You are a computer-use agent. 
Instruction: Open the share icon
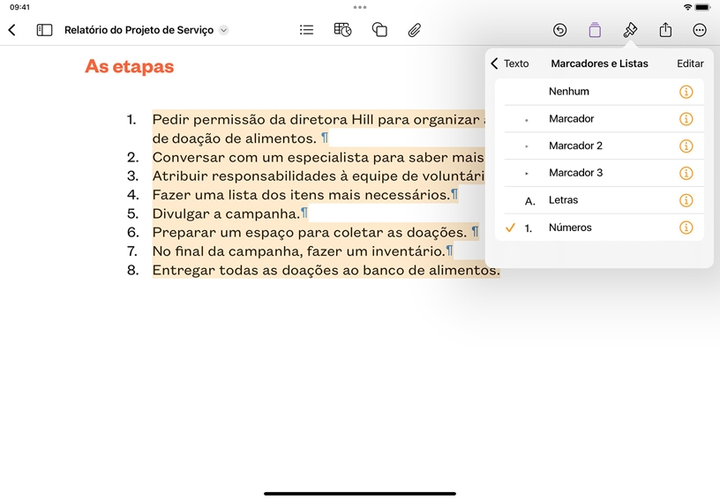[x=665, y=30]
